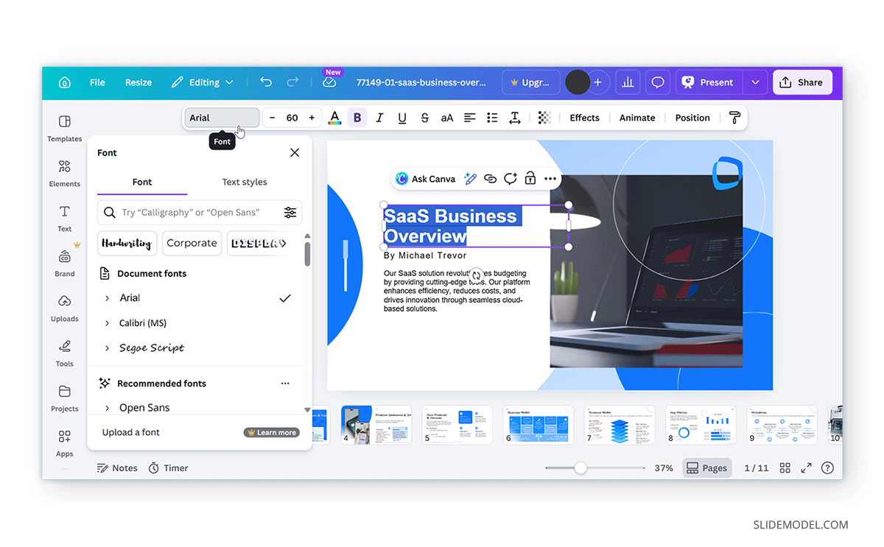Click the cloud save status icon

coord(329,82)
